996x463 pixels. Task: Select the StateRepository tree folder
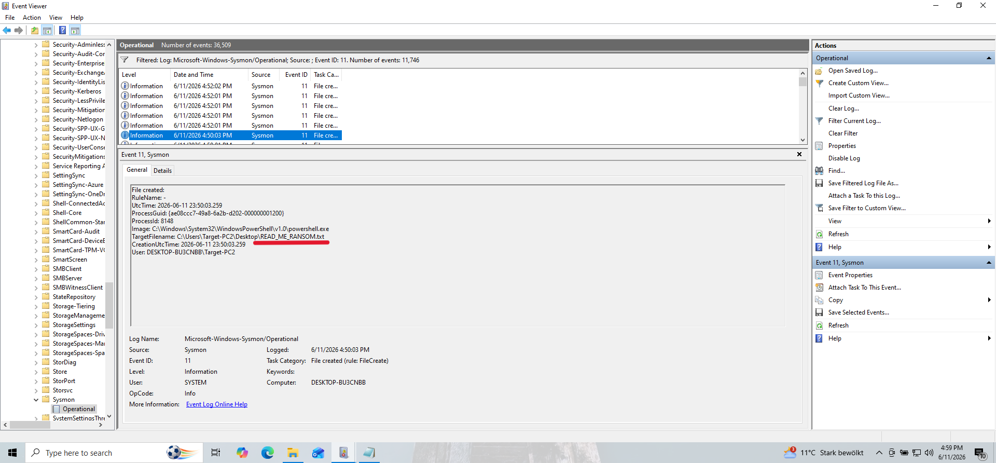[x=74, y=297]
